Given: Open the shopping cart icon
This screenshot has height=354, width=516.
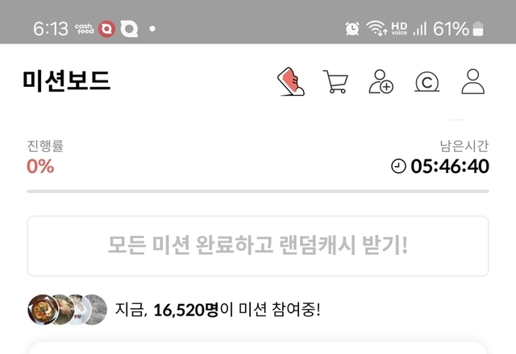Looking at the screenshot, I should pos(335,81).
